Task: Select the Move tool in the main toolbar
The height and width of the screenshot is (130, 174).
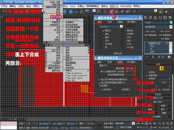Action: pyautogui.click(x=71, y=11)
